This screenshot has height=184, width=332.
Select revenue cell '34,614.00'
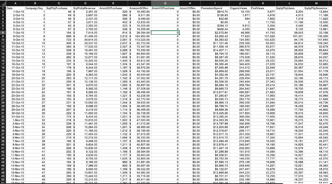pyautogui.click(x=85, y=39)
